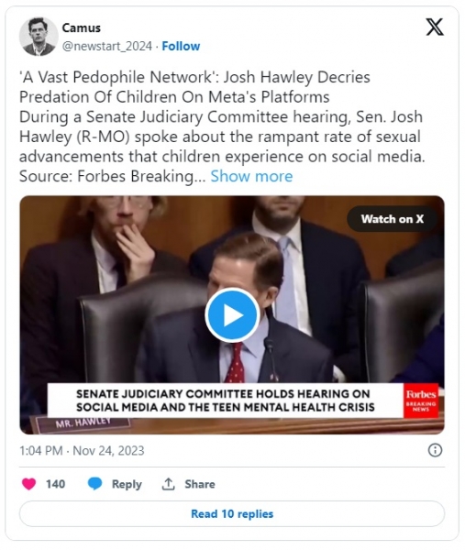The width and height of the screenshot is (465, 550).
Task: Click the Forbes Breaking News logo
Action: (x=421, y=401)
